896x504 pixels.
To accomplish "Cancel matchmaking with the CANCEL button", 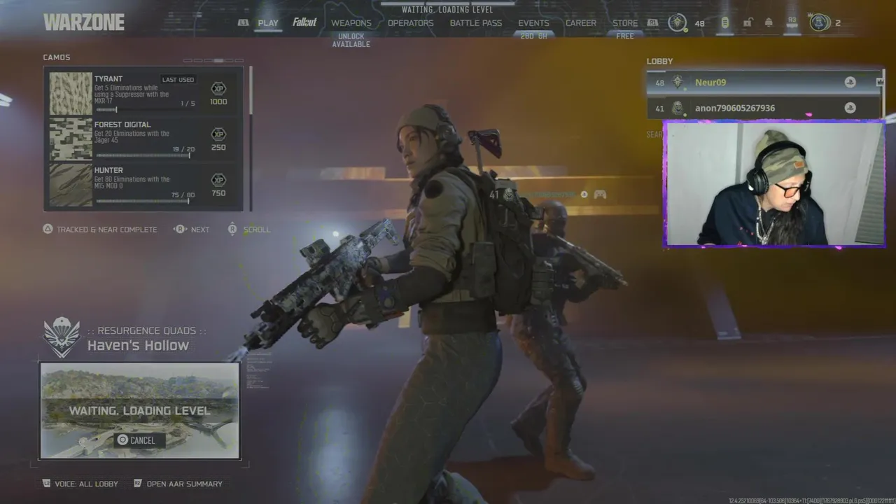I will pos(140,440).
